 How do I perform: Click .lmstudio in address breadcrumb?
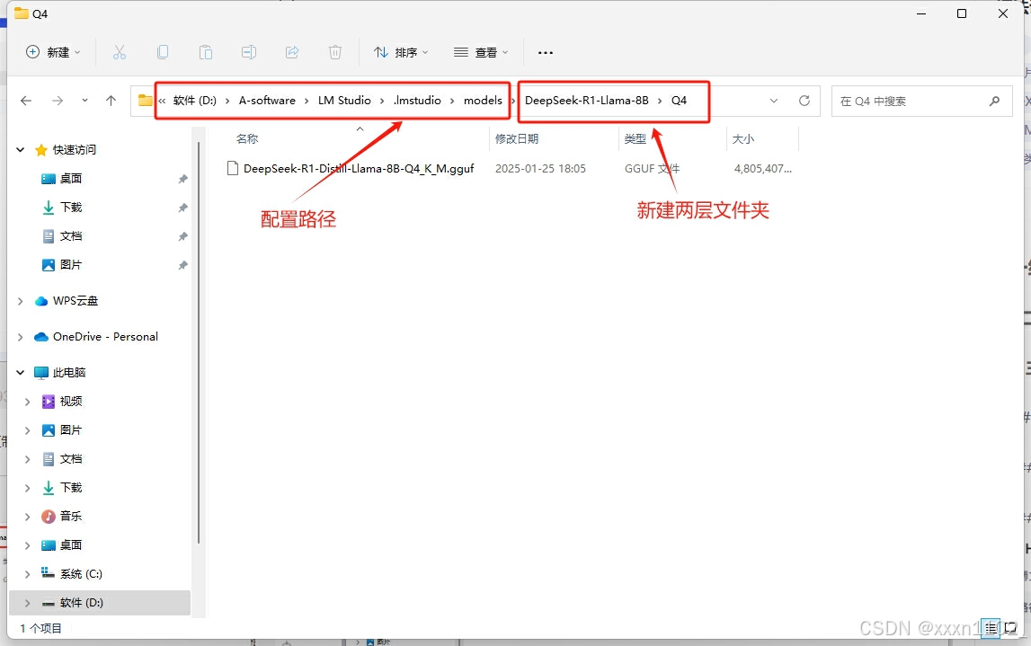click(418, 101)
